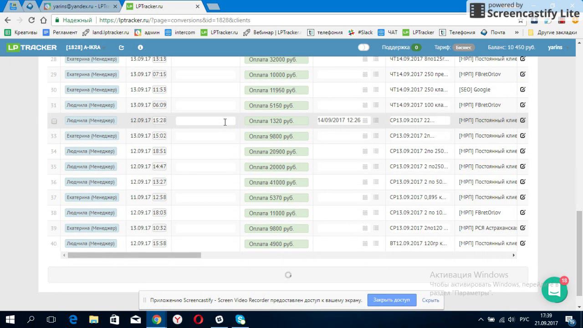Click the СР13.09.2017 22... field in row 32
The image size is (583, 328).
419,121
